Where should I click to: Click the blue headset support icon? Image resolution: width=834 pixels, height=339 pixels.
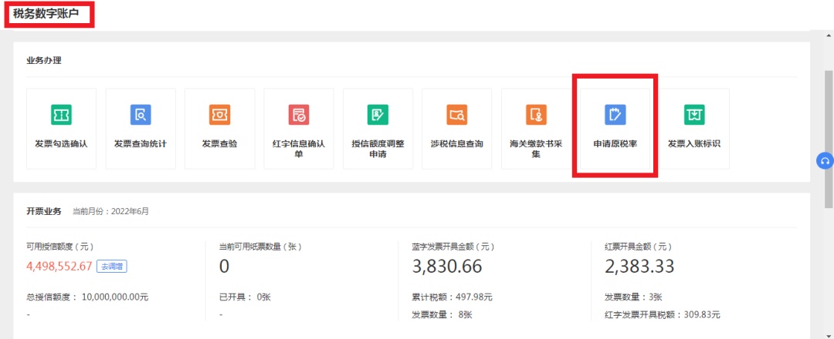click(825, 161)
